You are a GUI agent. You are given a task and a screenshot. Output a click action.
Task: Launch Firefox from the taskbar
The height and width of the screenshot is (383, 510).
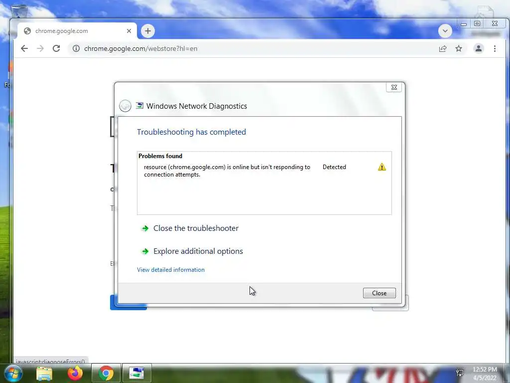click(75, 373)
